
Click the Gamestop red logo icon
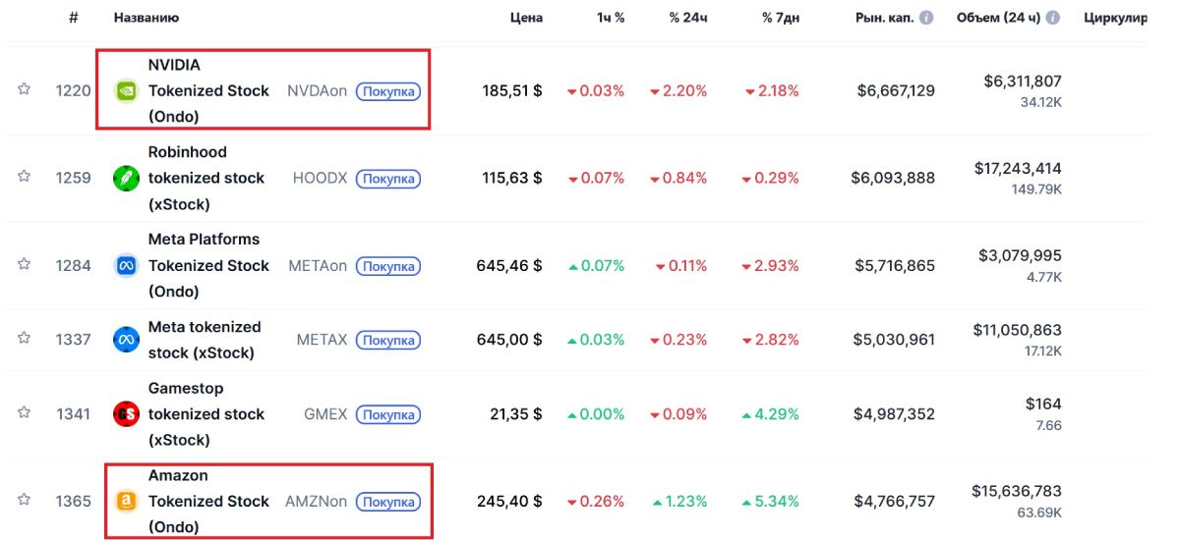126,413
